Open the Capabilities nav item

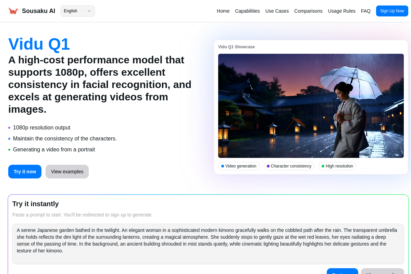click(x=247, y=11)
